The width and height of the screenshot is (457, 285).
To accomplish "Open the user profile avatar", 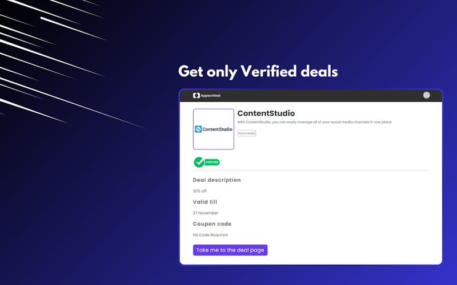I will coord(426,95).
